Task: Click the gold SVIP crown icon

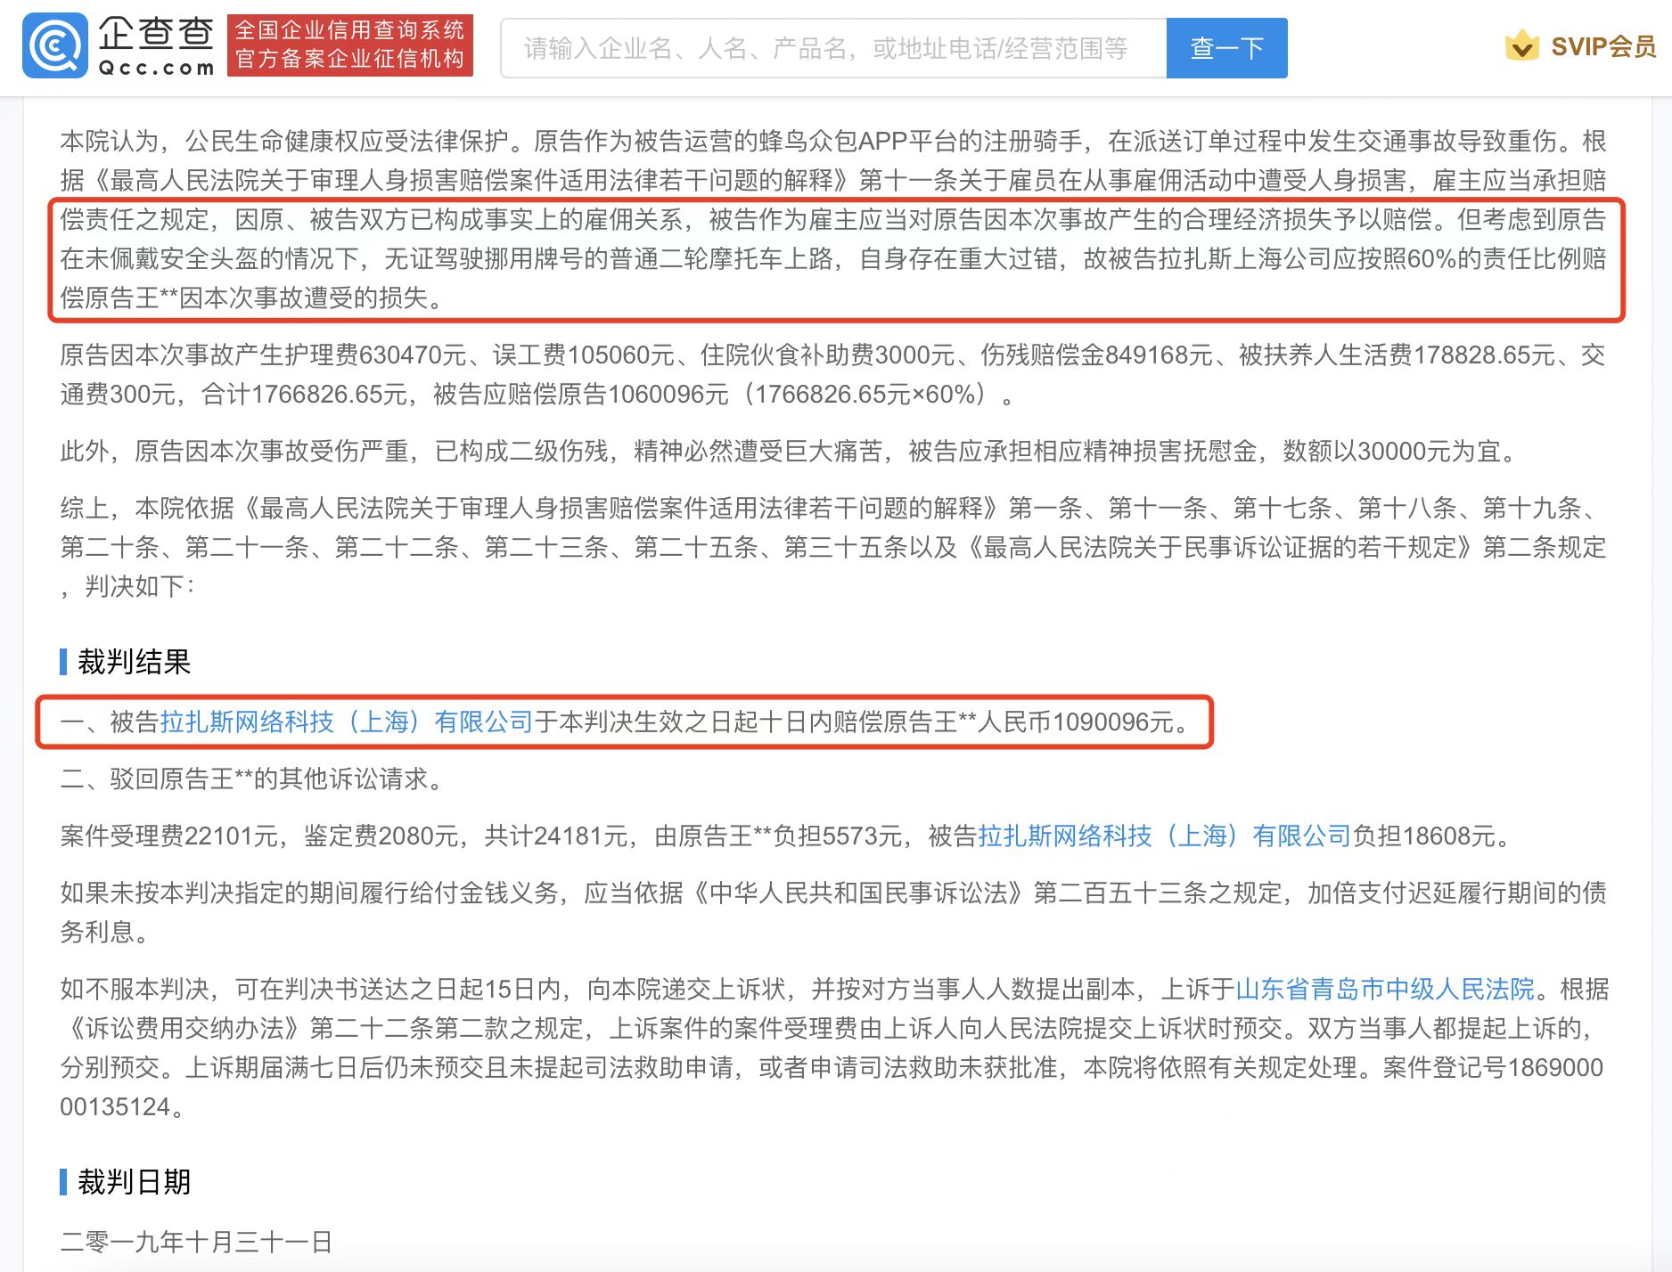Action: point(1521,45)
